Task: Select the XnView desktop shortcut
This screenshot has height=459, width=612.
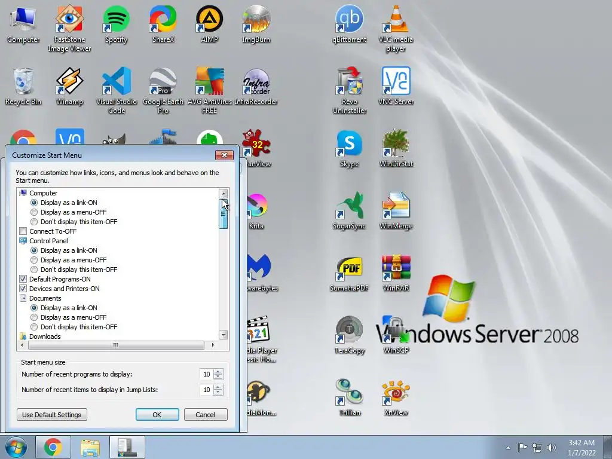Action: [396, 397]
